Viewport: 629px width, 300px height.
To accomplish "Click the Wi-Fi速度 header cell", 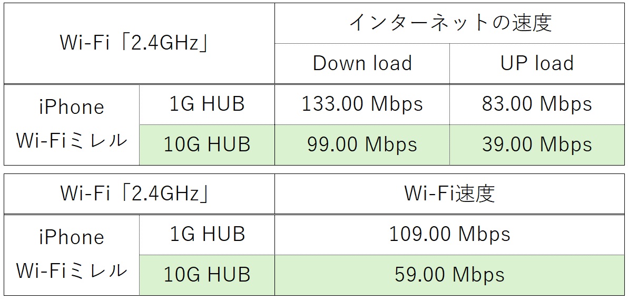I will coord(449,193).
